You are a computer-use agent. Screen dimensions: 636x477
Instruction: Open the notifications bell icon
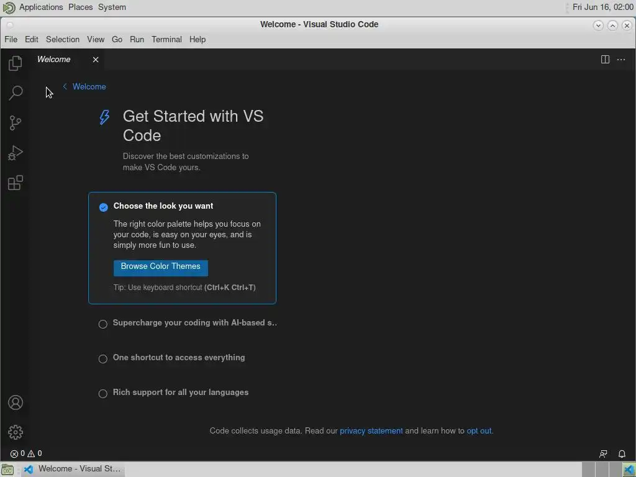(622, 454)
